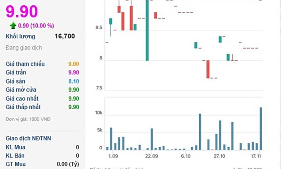Screen dimensions: 281x169
Task: Click the 0.90 (10.00 %) change text
Action: pos(36,26)
